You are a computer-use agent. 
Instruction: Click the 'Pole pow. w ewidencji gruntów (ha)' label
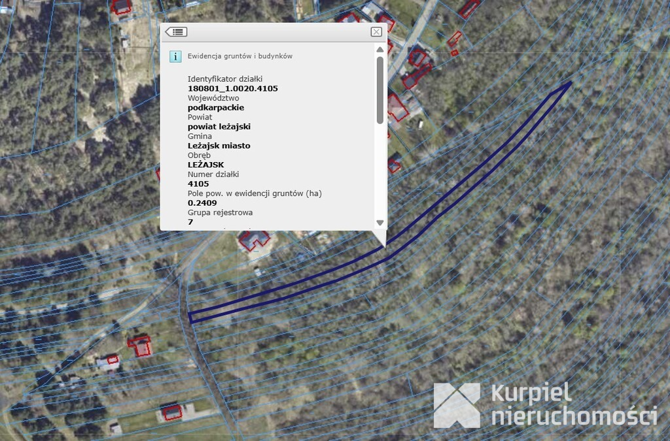tap(255, 193)
